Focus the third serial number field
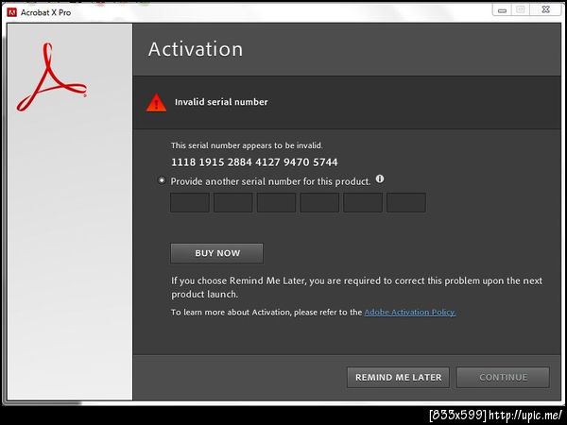The height and width of the screenshot is (425, 567). (x=276, y=202)
